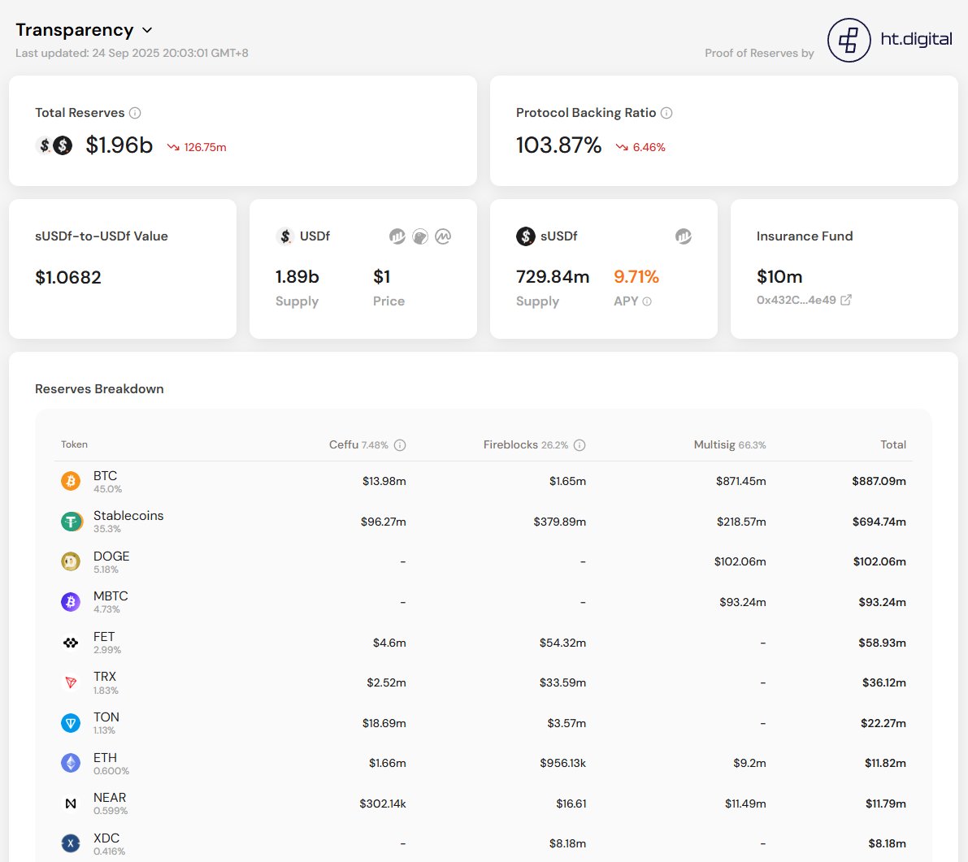968x862 pixels.
Task: Open USDf on Etherscan via chart icon
Action: 397,236
